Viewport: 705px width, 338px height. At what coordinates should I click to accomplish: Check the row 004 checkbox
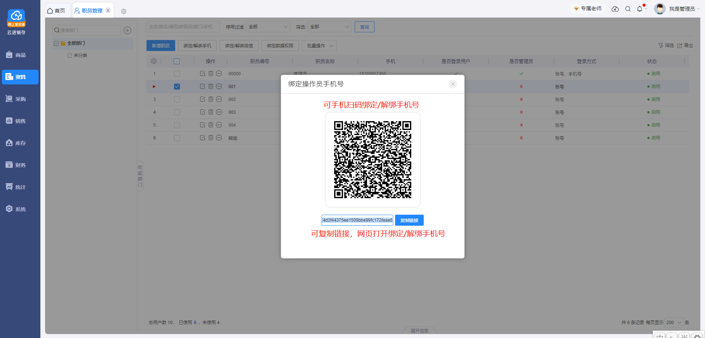(x=177, y=125)
